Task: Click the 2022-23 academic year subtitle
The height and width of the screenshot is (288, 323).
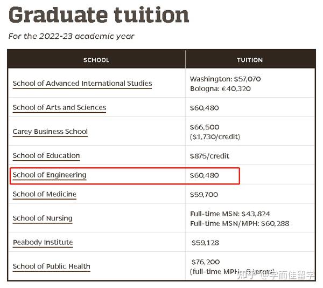Action: click(71, 36)
